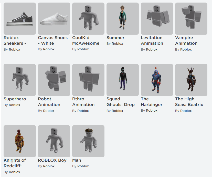
Task: Click Roblox creator link under Summer
Action: [117, 44]
